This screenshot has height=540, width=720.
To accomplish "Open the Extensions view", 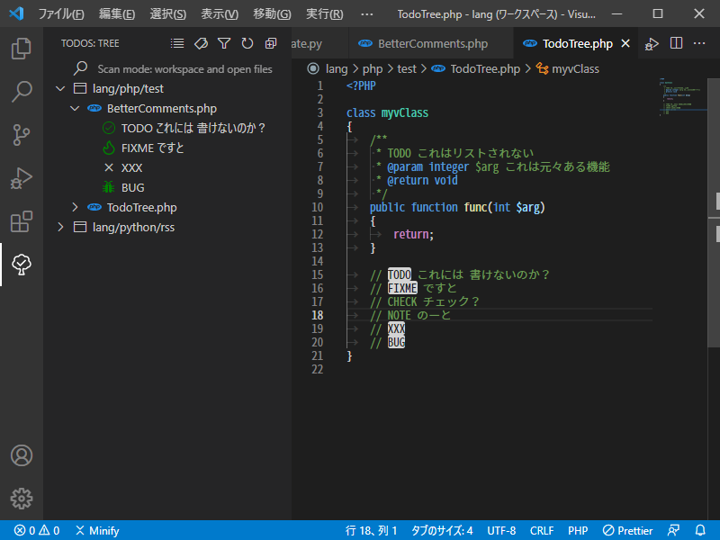I will 21,221.
